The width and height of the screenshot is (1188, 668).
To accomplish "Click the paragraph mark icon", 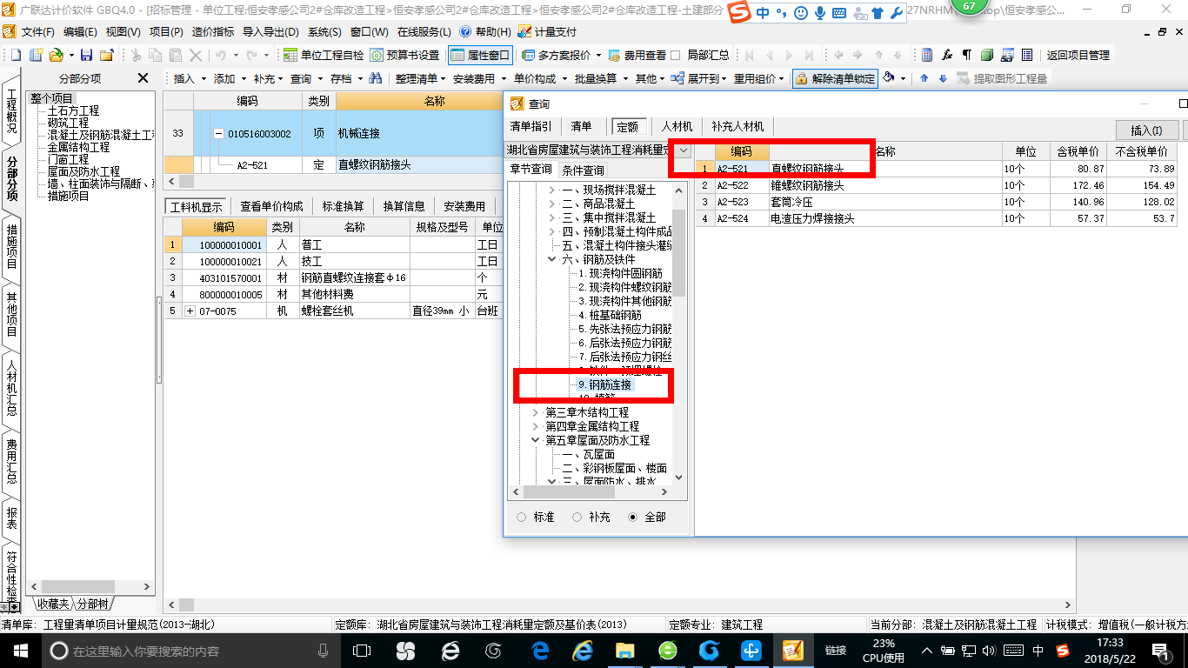I will (x=967, y=55).
